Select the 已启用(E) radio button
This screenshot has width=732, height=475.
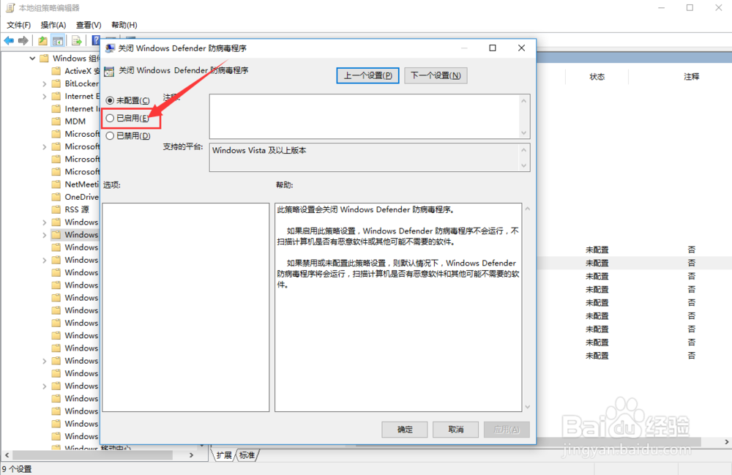pos(110,118)
